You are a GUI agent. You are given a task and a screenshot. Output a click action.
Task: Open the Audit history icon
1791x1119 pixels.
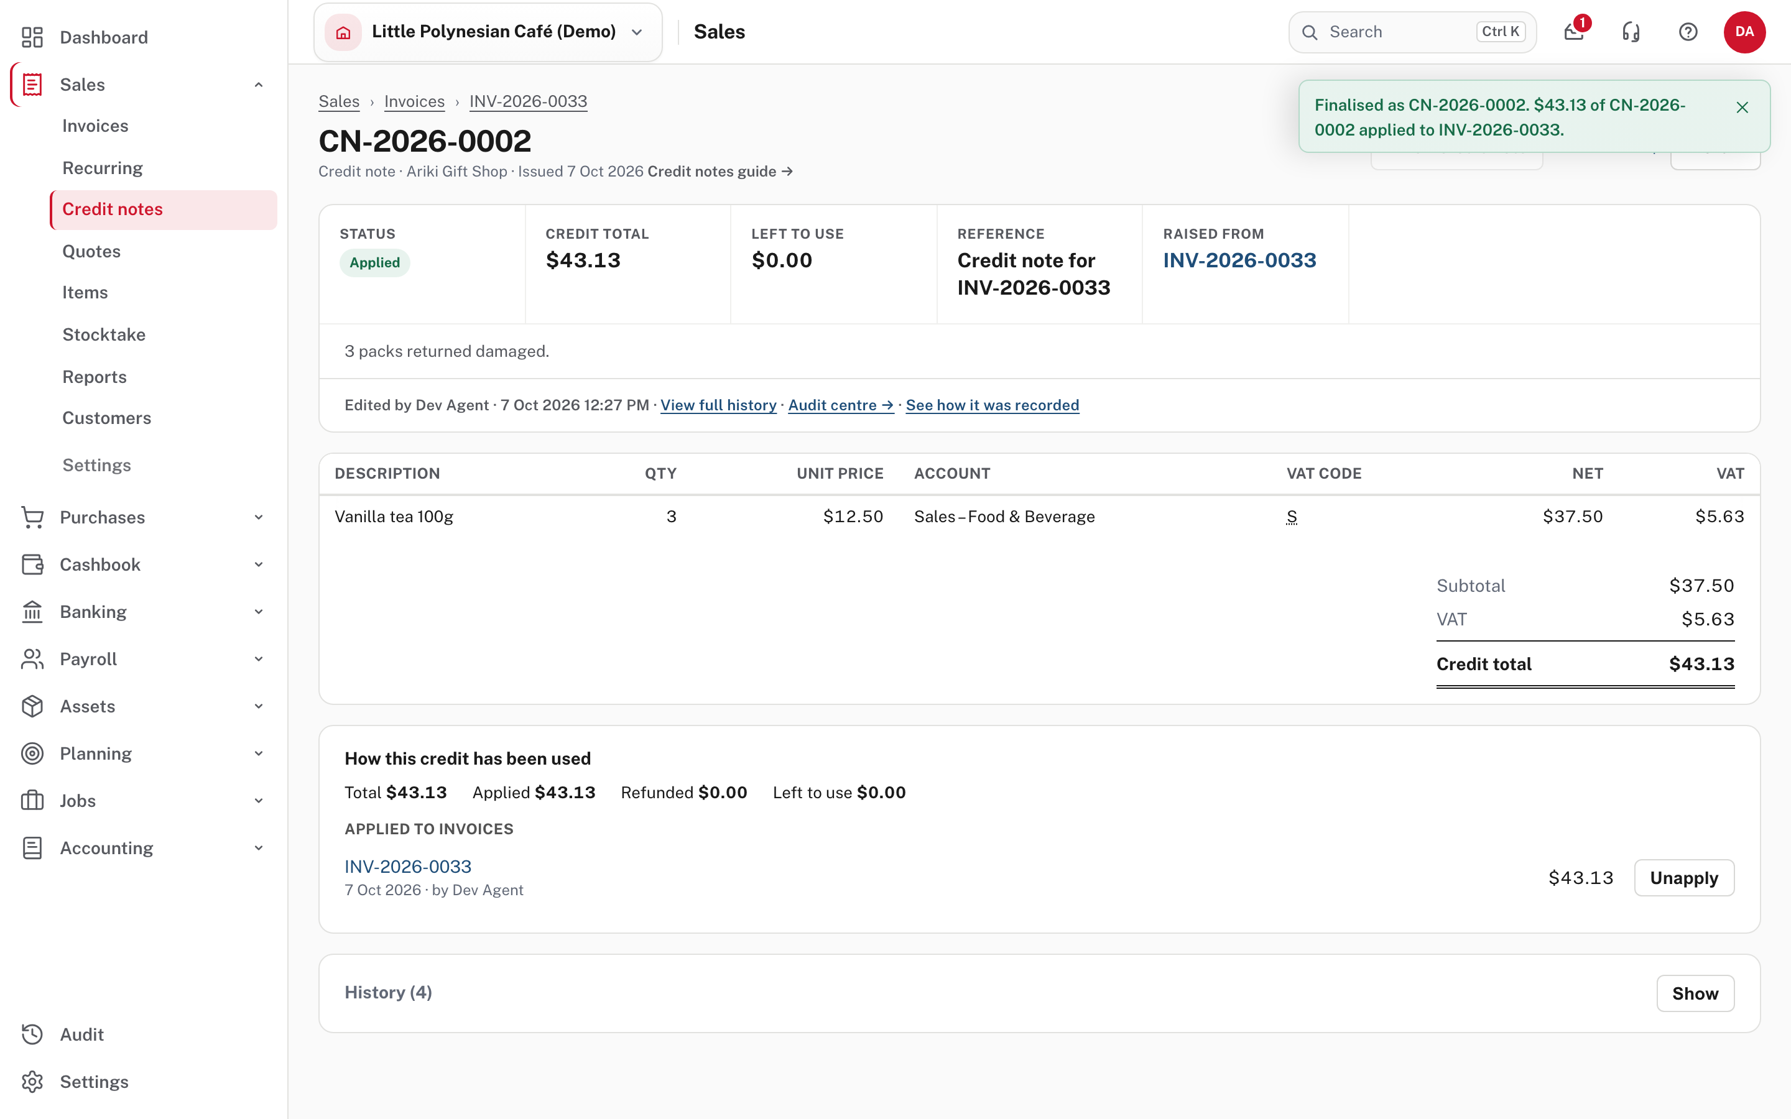coord(32,1034)
